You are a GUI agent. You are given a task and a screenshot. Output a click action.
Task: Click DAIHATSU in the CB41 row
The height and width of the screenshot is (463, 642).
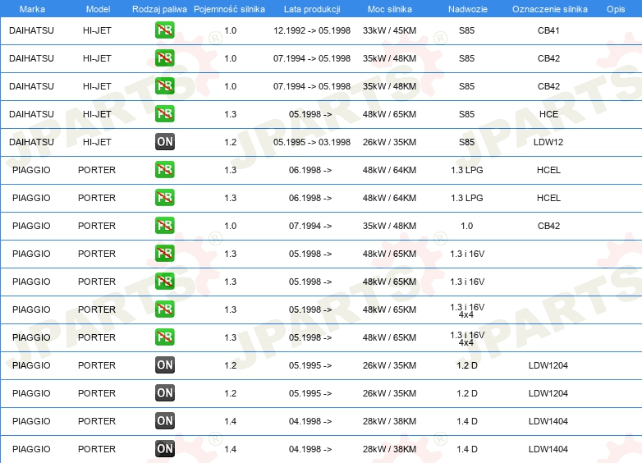[x=31, y=30]
